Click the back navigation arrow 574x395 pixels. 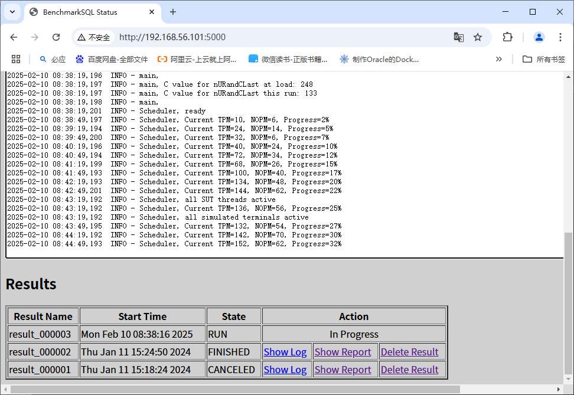(14, 37)
